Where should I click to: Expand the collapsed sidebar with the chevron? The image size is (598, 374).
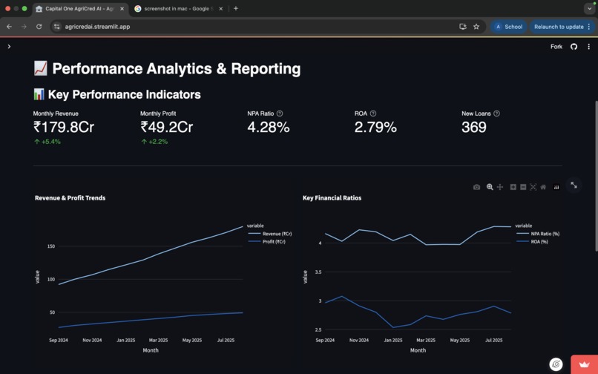click(9, 47)
